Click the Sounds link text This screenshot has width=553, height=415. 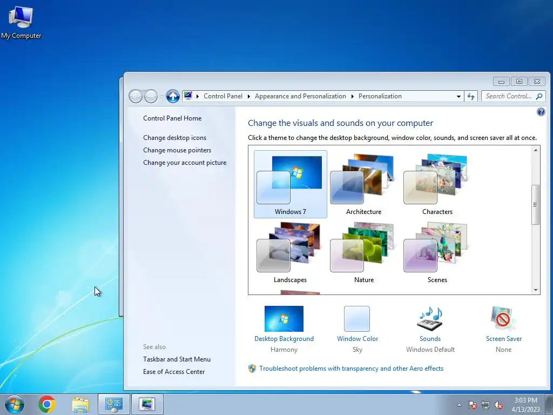point(430,339)
